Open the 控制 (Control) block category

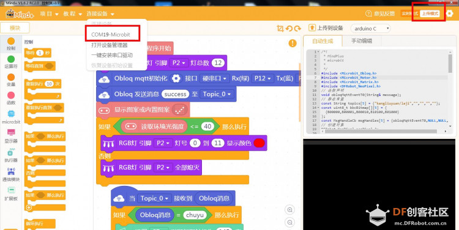11,44
